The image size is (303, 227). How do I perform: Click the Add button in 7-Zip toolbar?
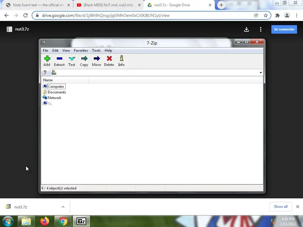(47, 61)
